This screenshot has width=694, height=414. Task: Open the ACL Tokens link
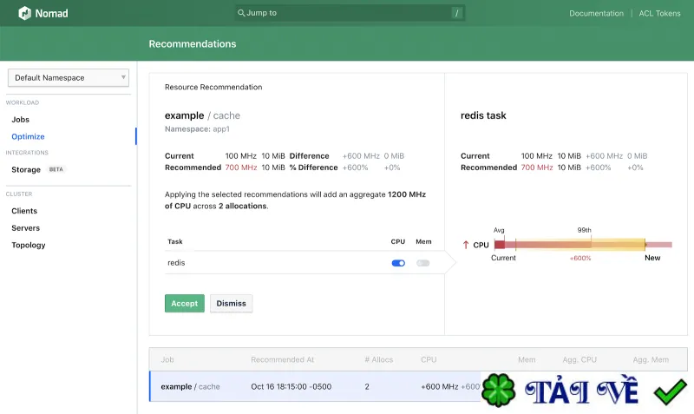click(659, 13)
